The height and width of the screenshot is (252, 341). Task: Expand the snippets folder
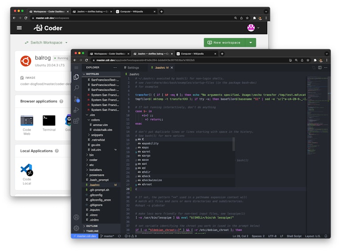tap(101, 135)
